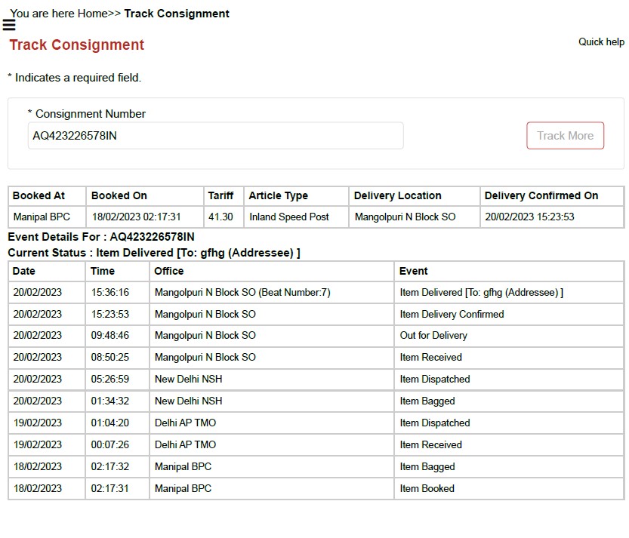
Task: Select Item Dispatched in 05:26:59 row
Action: click(x=435, y=380)
